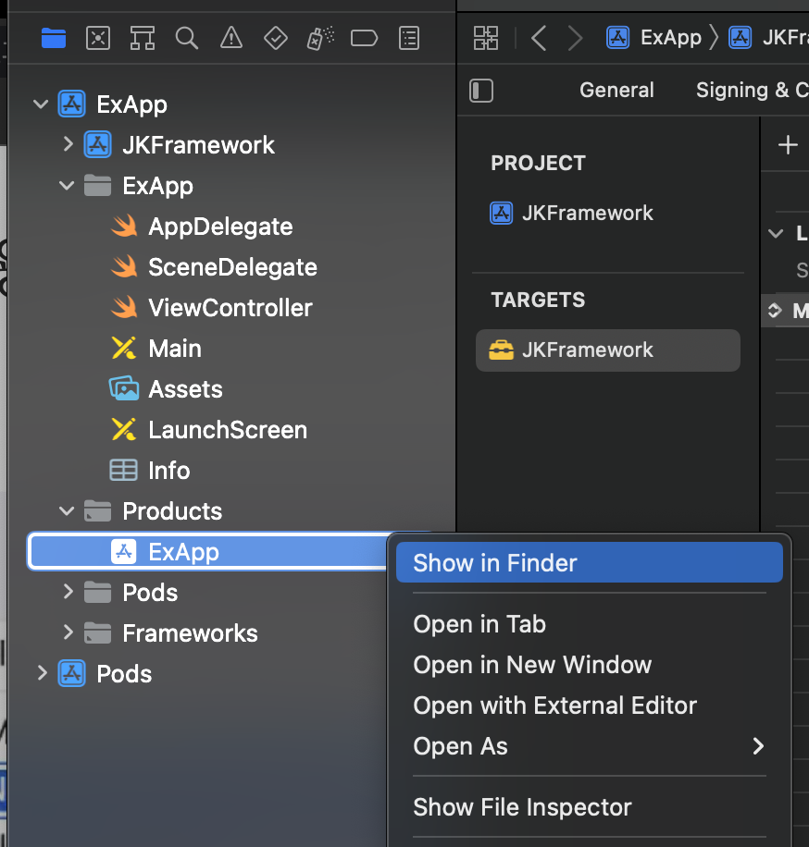The width and height of the screenshot is (809, 847).
Task: Click the related items grid icon
Action: pyautogui.click(x=486, y=38)
